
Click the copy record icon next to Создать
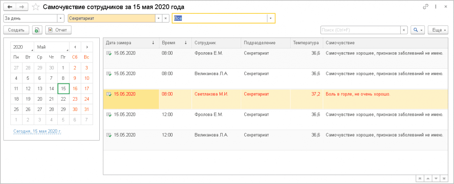click(37, 30)
